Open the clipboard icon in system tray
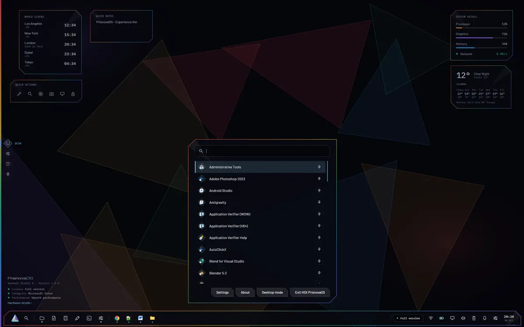 [474, 318]
